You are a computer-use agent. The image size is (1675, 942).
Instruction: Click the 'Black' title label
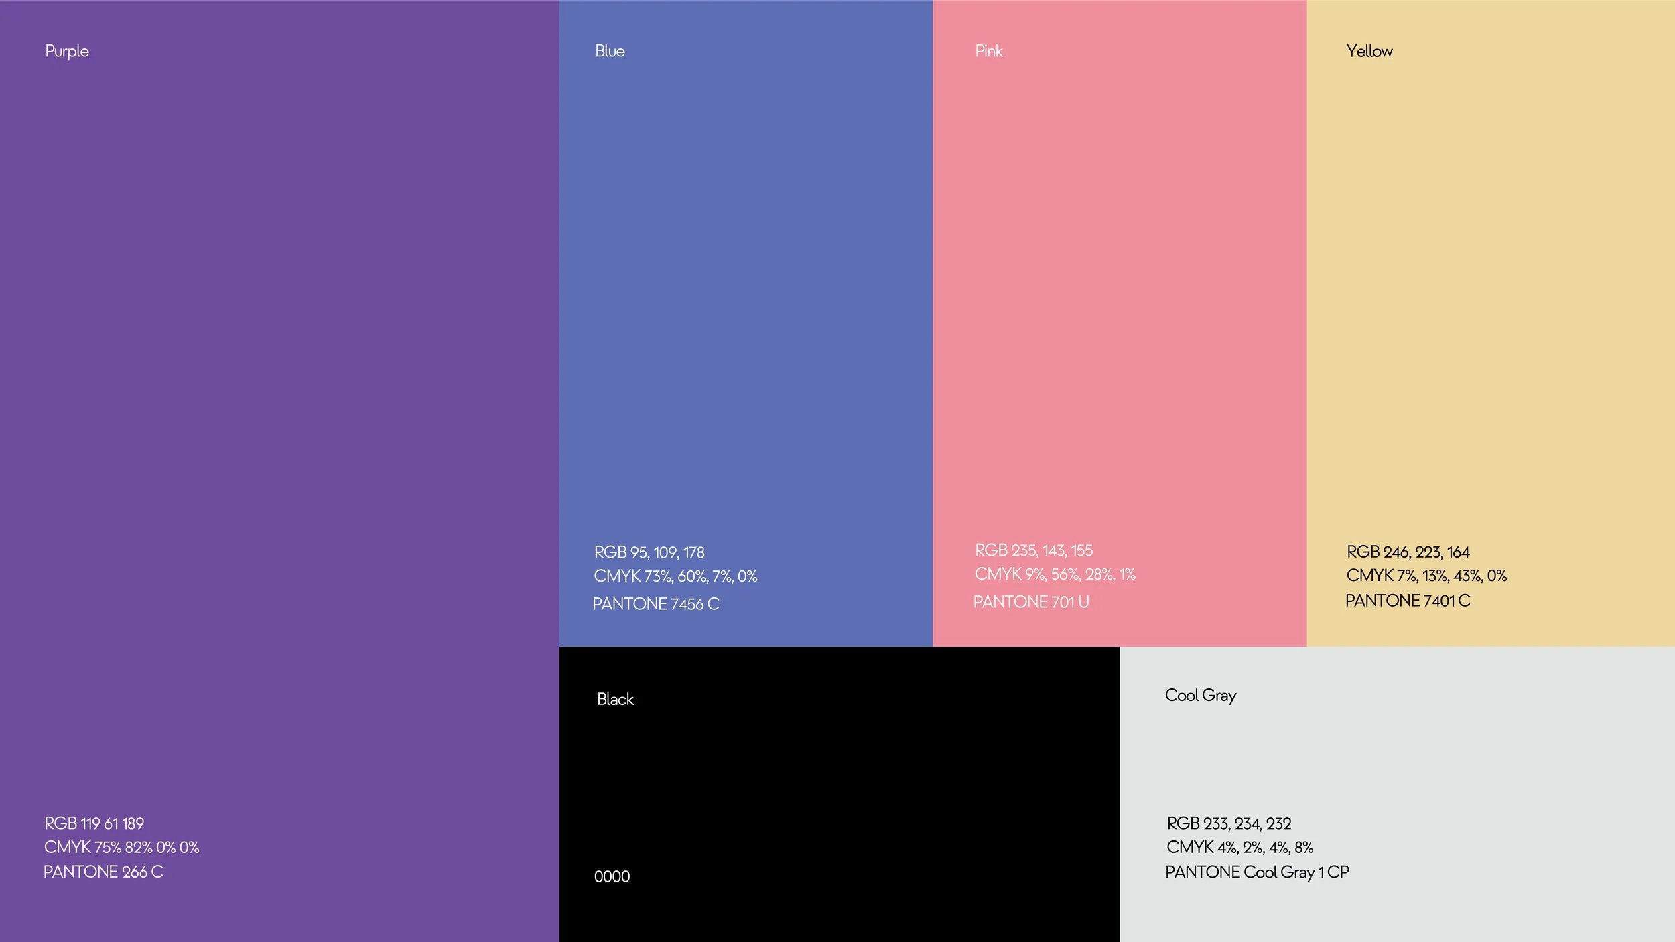615,700
